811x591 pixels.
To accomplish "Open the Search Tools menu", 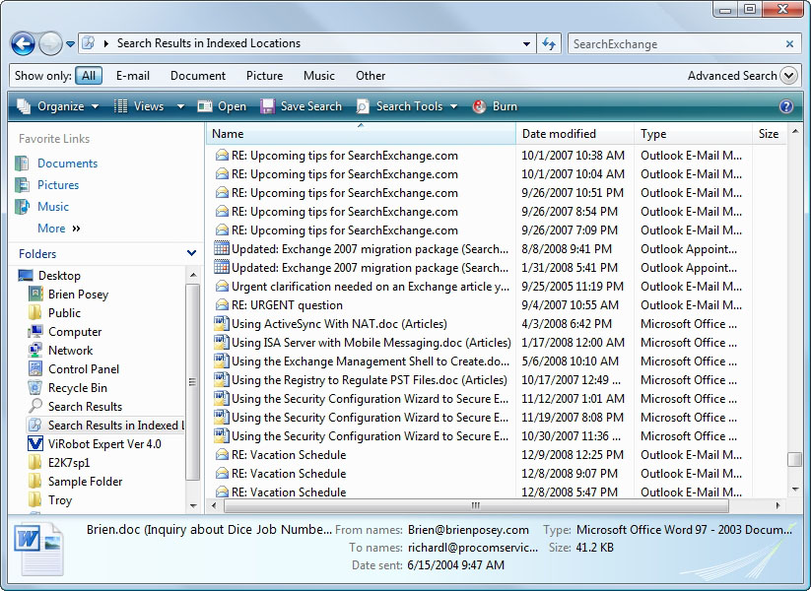I will tap(408, 106).
